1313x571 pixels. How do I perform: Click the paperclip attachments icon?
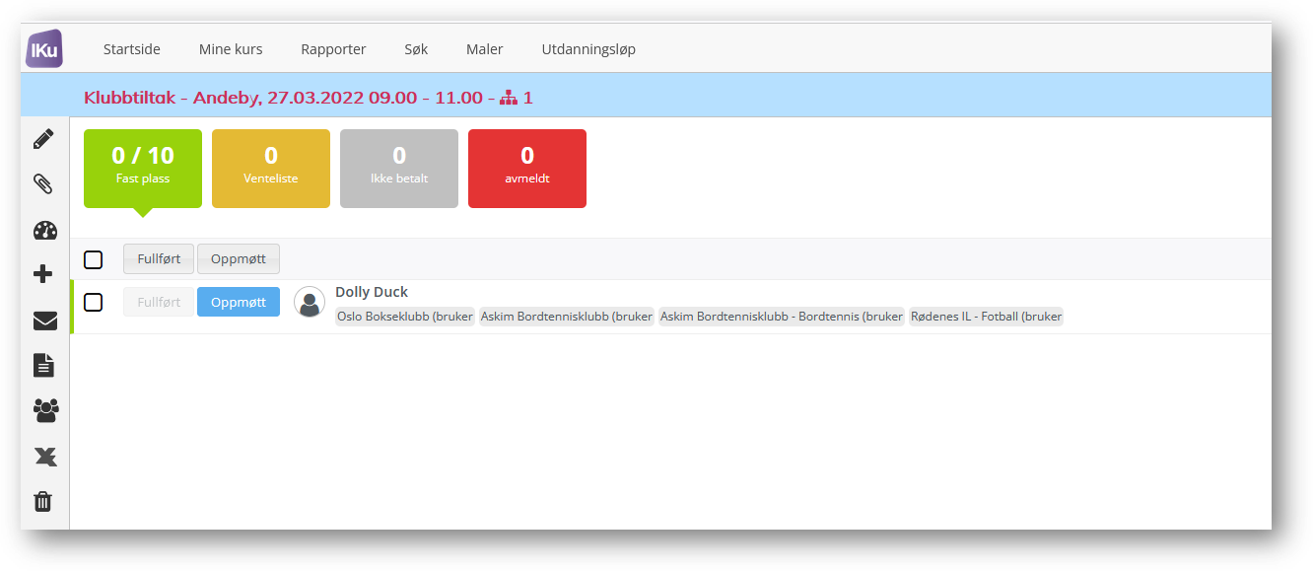[x=43, y=183]
